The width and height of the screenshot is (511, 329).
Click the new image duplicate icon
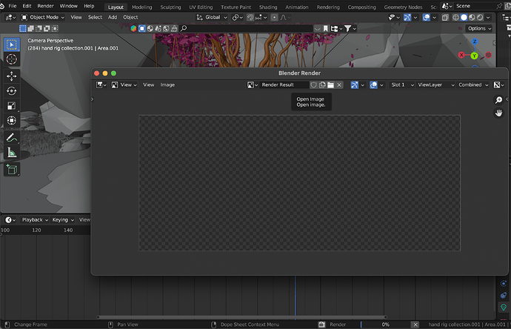click(x=322, y=84)
